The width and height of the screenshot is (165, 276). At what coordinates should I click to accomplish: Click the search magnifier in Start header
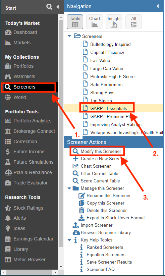point(49,7)
